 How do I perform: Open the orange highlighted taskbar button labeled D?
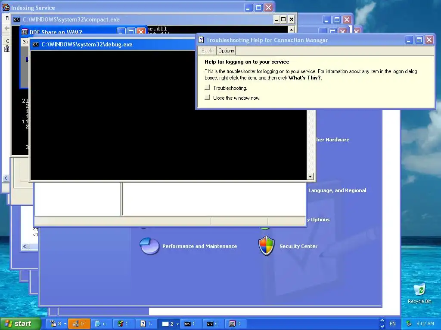pos(79,324)
